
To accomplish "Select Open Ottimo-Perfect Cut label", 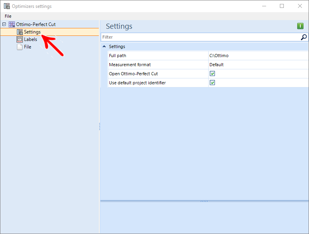I will (x=133, y=74).
